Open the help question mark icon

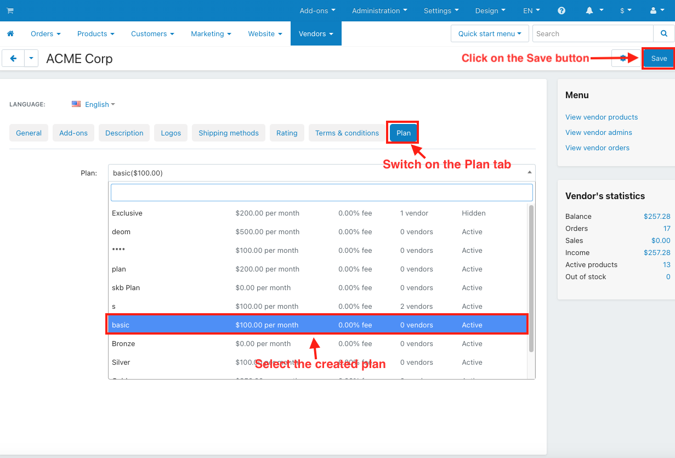pyautogui.click(x=561, y=11)
